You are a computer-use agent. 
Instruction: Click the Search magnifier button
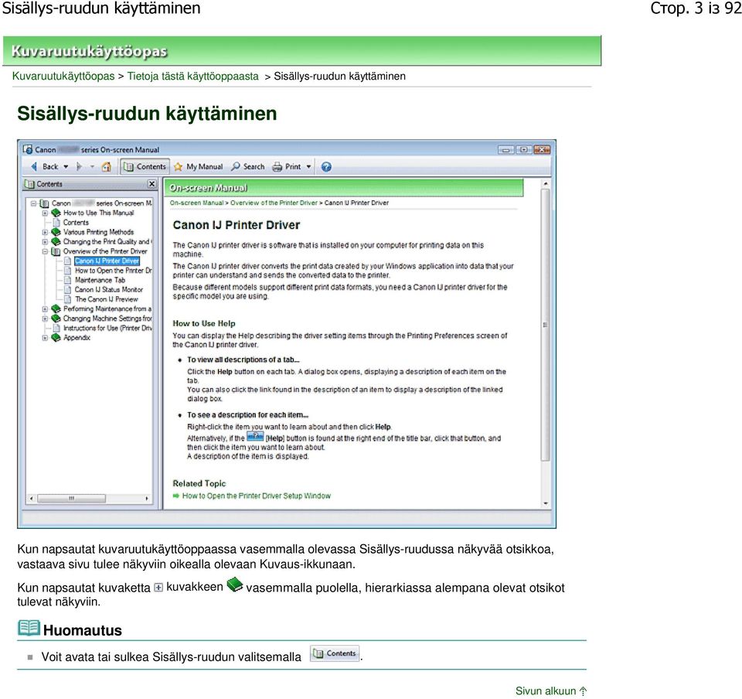[248, 166]
